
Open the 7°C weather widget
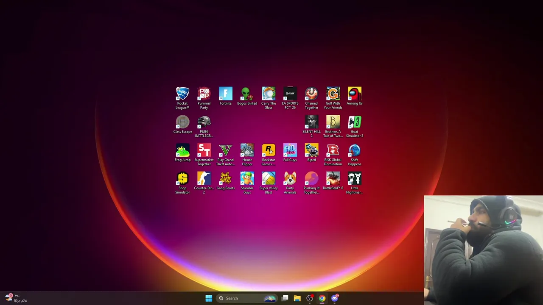coord(16,298)
